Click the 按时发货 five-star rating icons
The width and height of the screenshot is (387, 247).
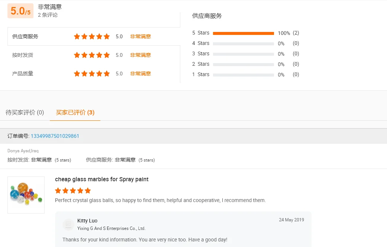click(91, 55)
